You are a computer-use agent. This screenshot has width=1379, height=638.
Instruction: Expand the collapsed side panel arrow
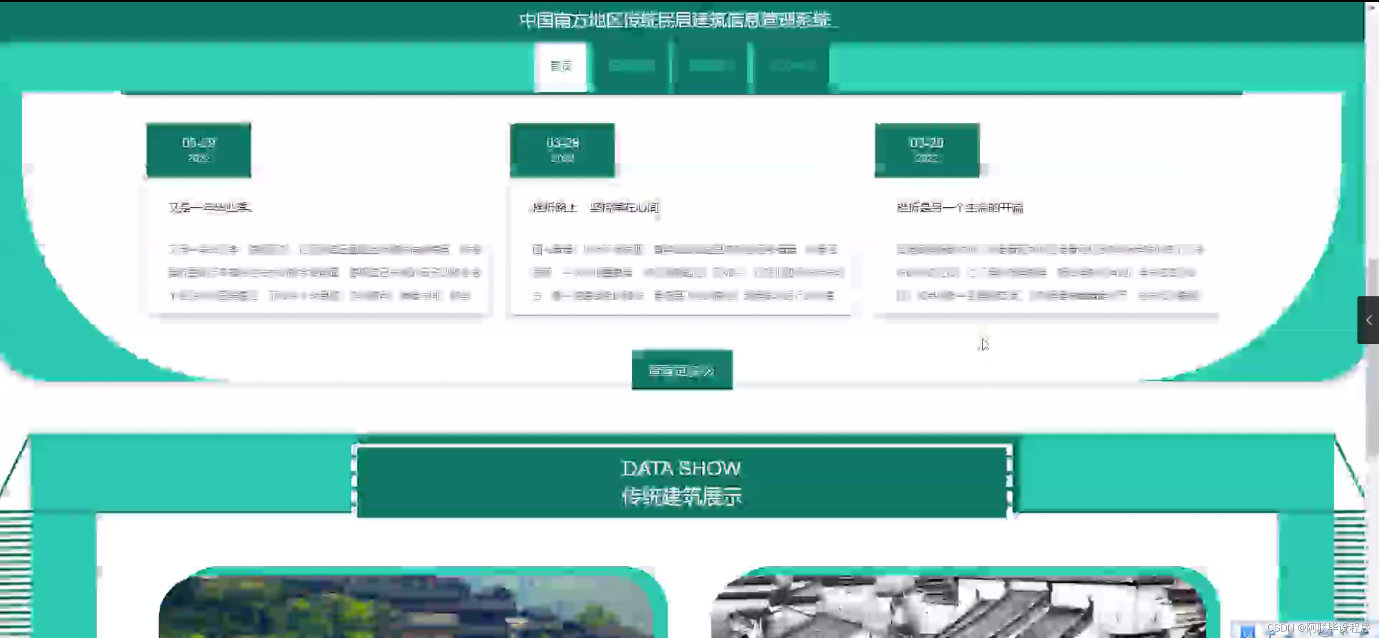point(1368,320)
